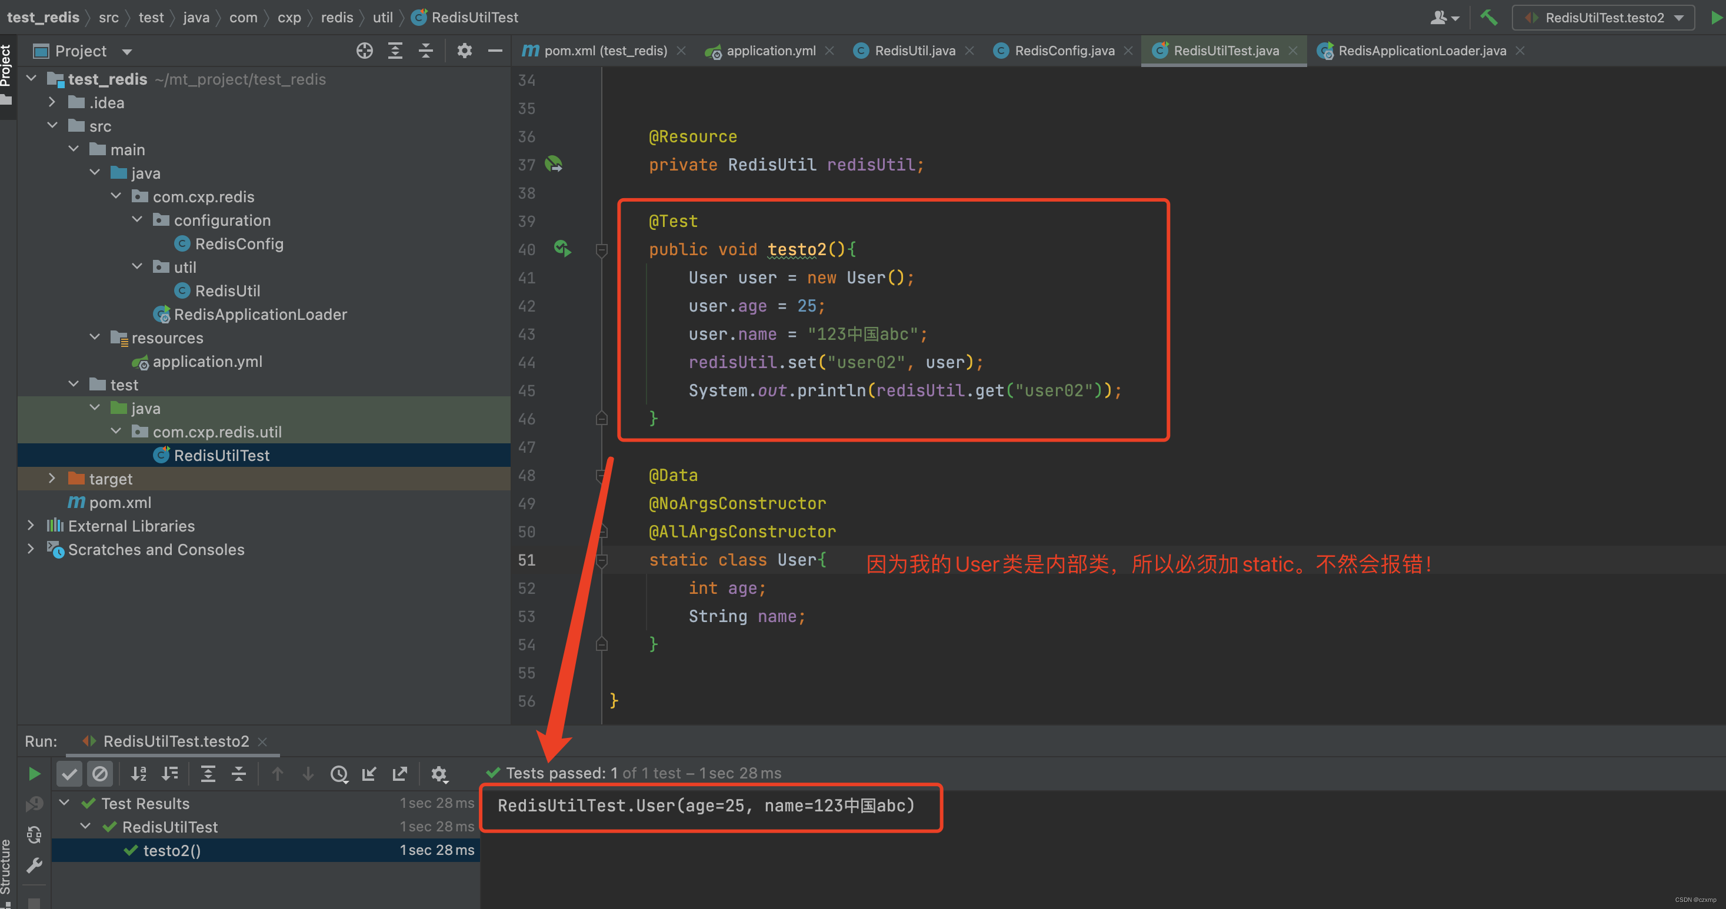Click the wrench icon in Run sidebar

[34, 865]
